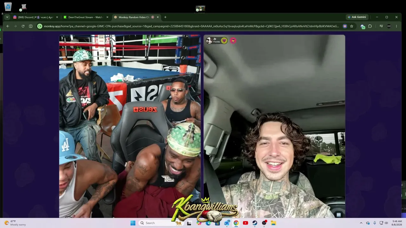
Task: Click the left boxing gym video feed
Action: [x=130, y=126]
